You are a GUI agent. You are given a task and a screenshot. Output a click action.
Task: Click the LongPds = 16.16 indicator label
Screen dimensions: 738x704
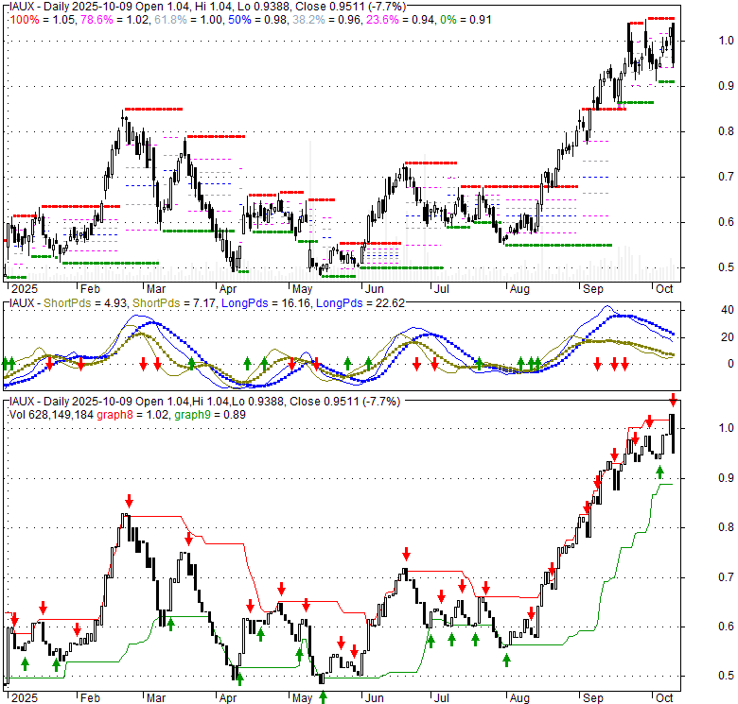pyautogui.click(x=266, y=303)
